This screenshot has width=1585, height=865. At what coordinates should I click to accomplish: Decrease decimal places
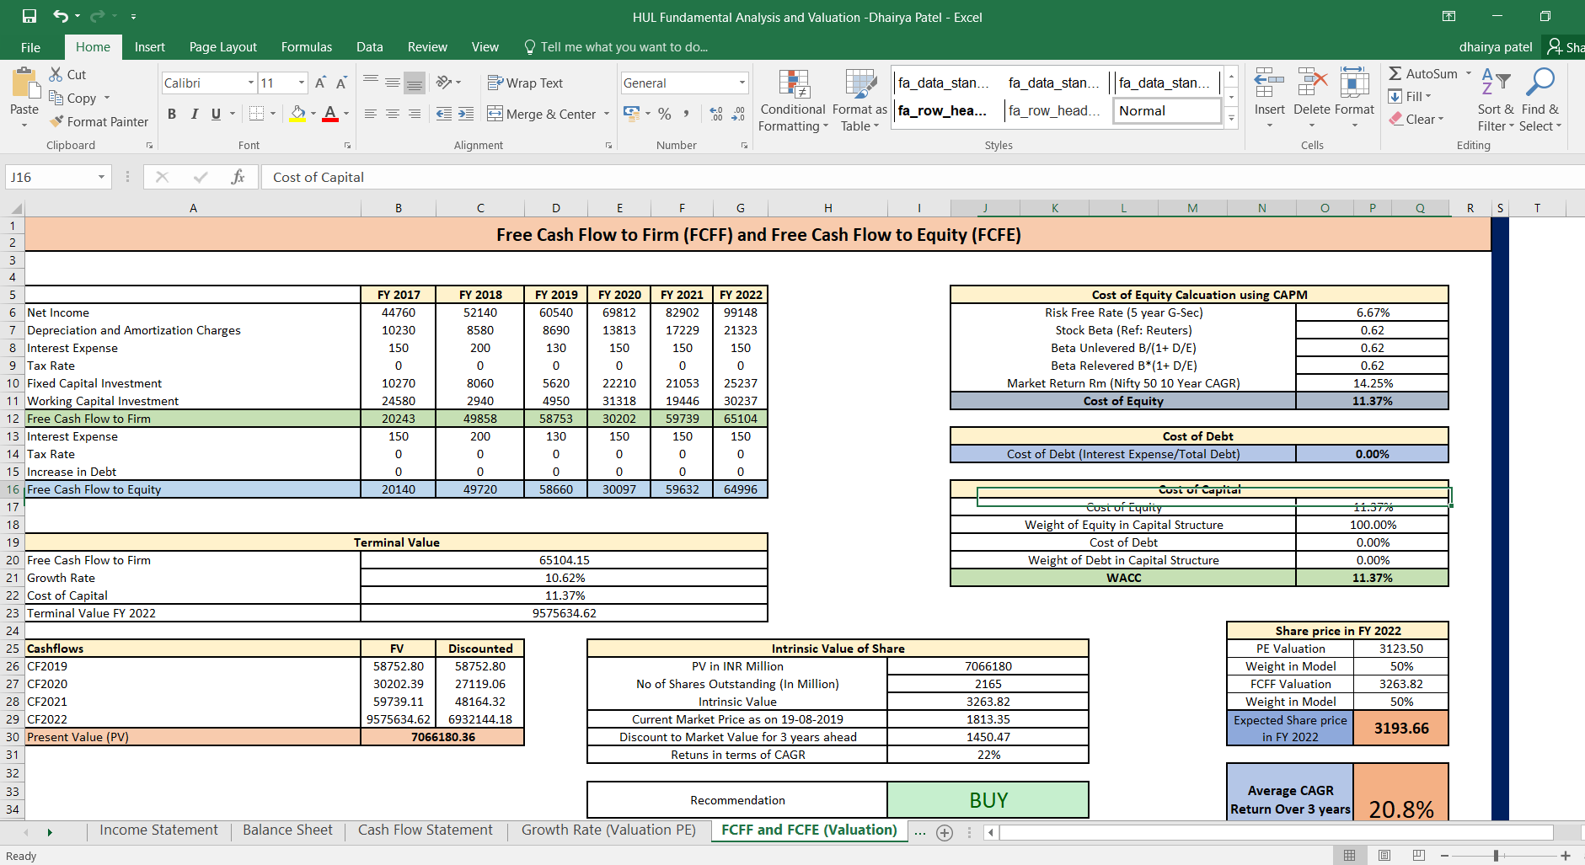click(738, 114)
